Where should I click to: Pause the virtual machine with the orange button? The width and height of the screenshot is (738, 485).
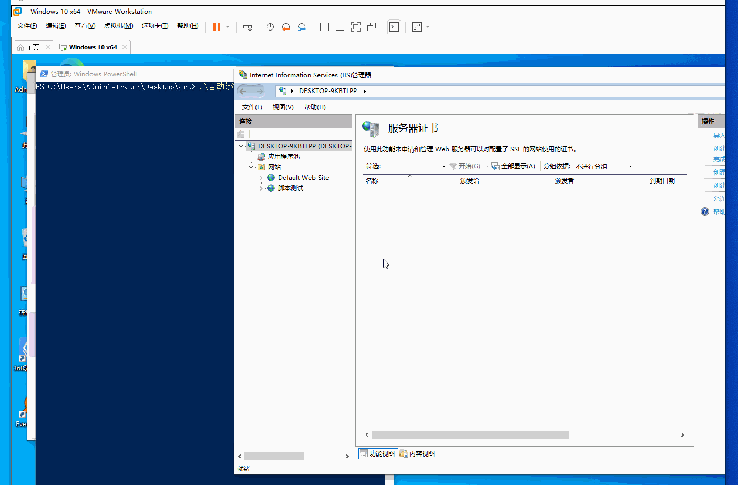[x=216, y=27]
